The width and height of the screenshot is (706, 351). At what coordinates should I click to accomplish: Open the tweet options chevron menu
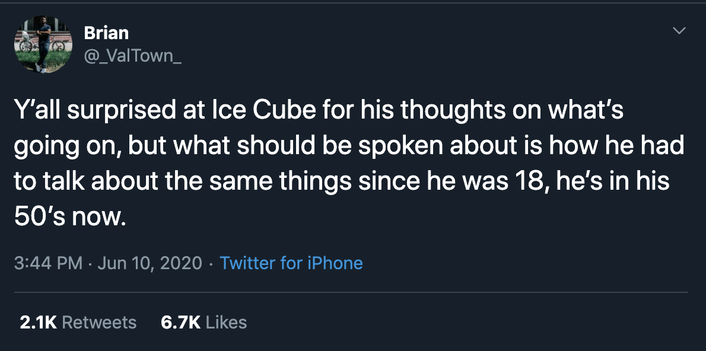[x=679, y=30]
